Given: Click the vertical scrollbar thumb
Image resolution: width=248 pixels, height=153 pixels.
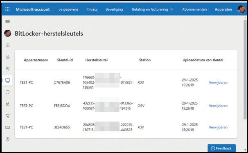Looking at the screenshot, I should tap(245, 70).
